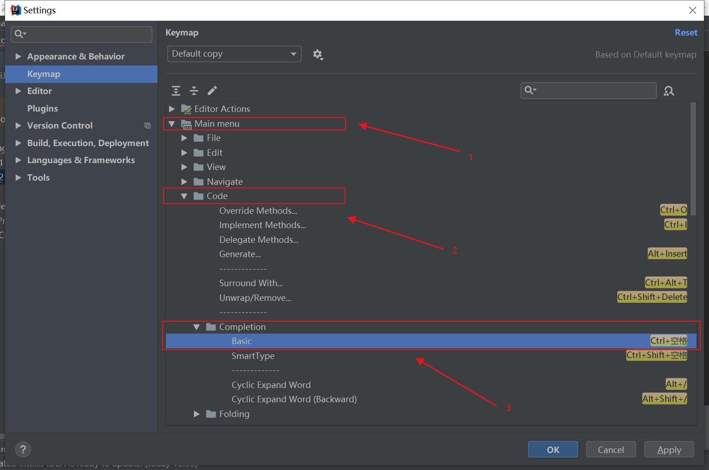Open Plugins settings page
This screenshot has height=470, width=709.
coord(42,109)
